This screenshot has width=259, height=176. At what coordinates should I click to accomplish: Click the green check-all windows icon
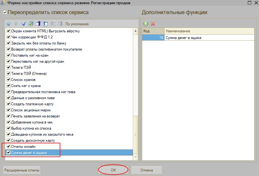tap(31, 24)
